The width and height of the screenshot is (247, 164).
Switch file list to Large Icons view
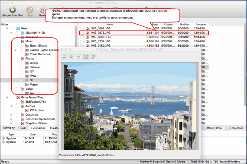[235, 128]
